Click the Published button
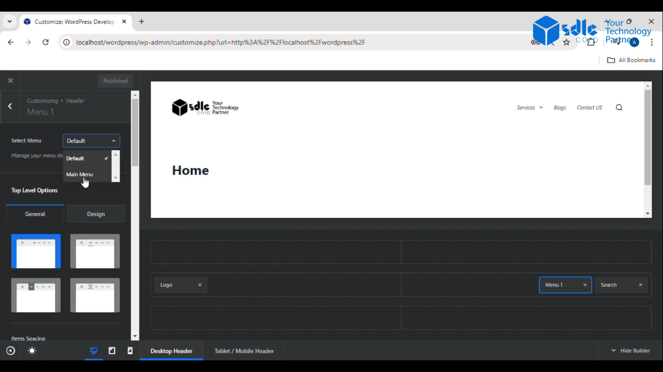Image resolution: width=663 pixels, height=372 pixels. pos(116,81)
